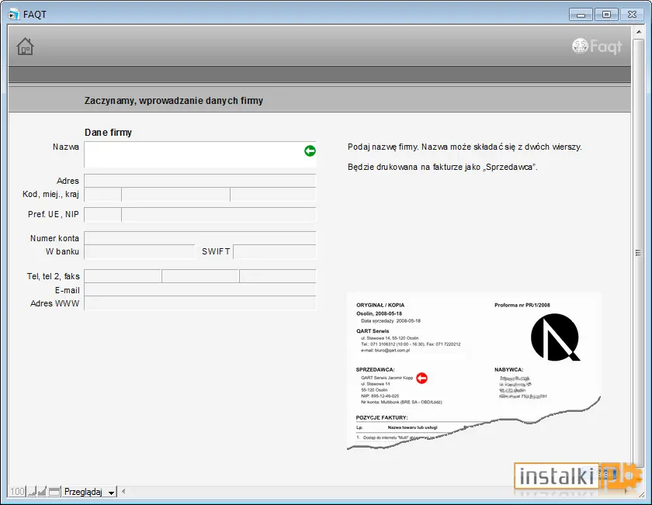Viewport: 652px width, 505px height.
Task: Click the zoom out mountain icon
Action: (32, 492)
